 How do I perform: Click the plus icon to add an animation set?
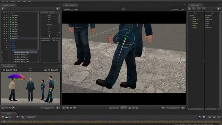pos(3,9)
